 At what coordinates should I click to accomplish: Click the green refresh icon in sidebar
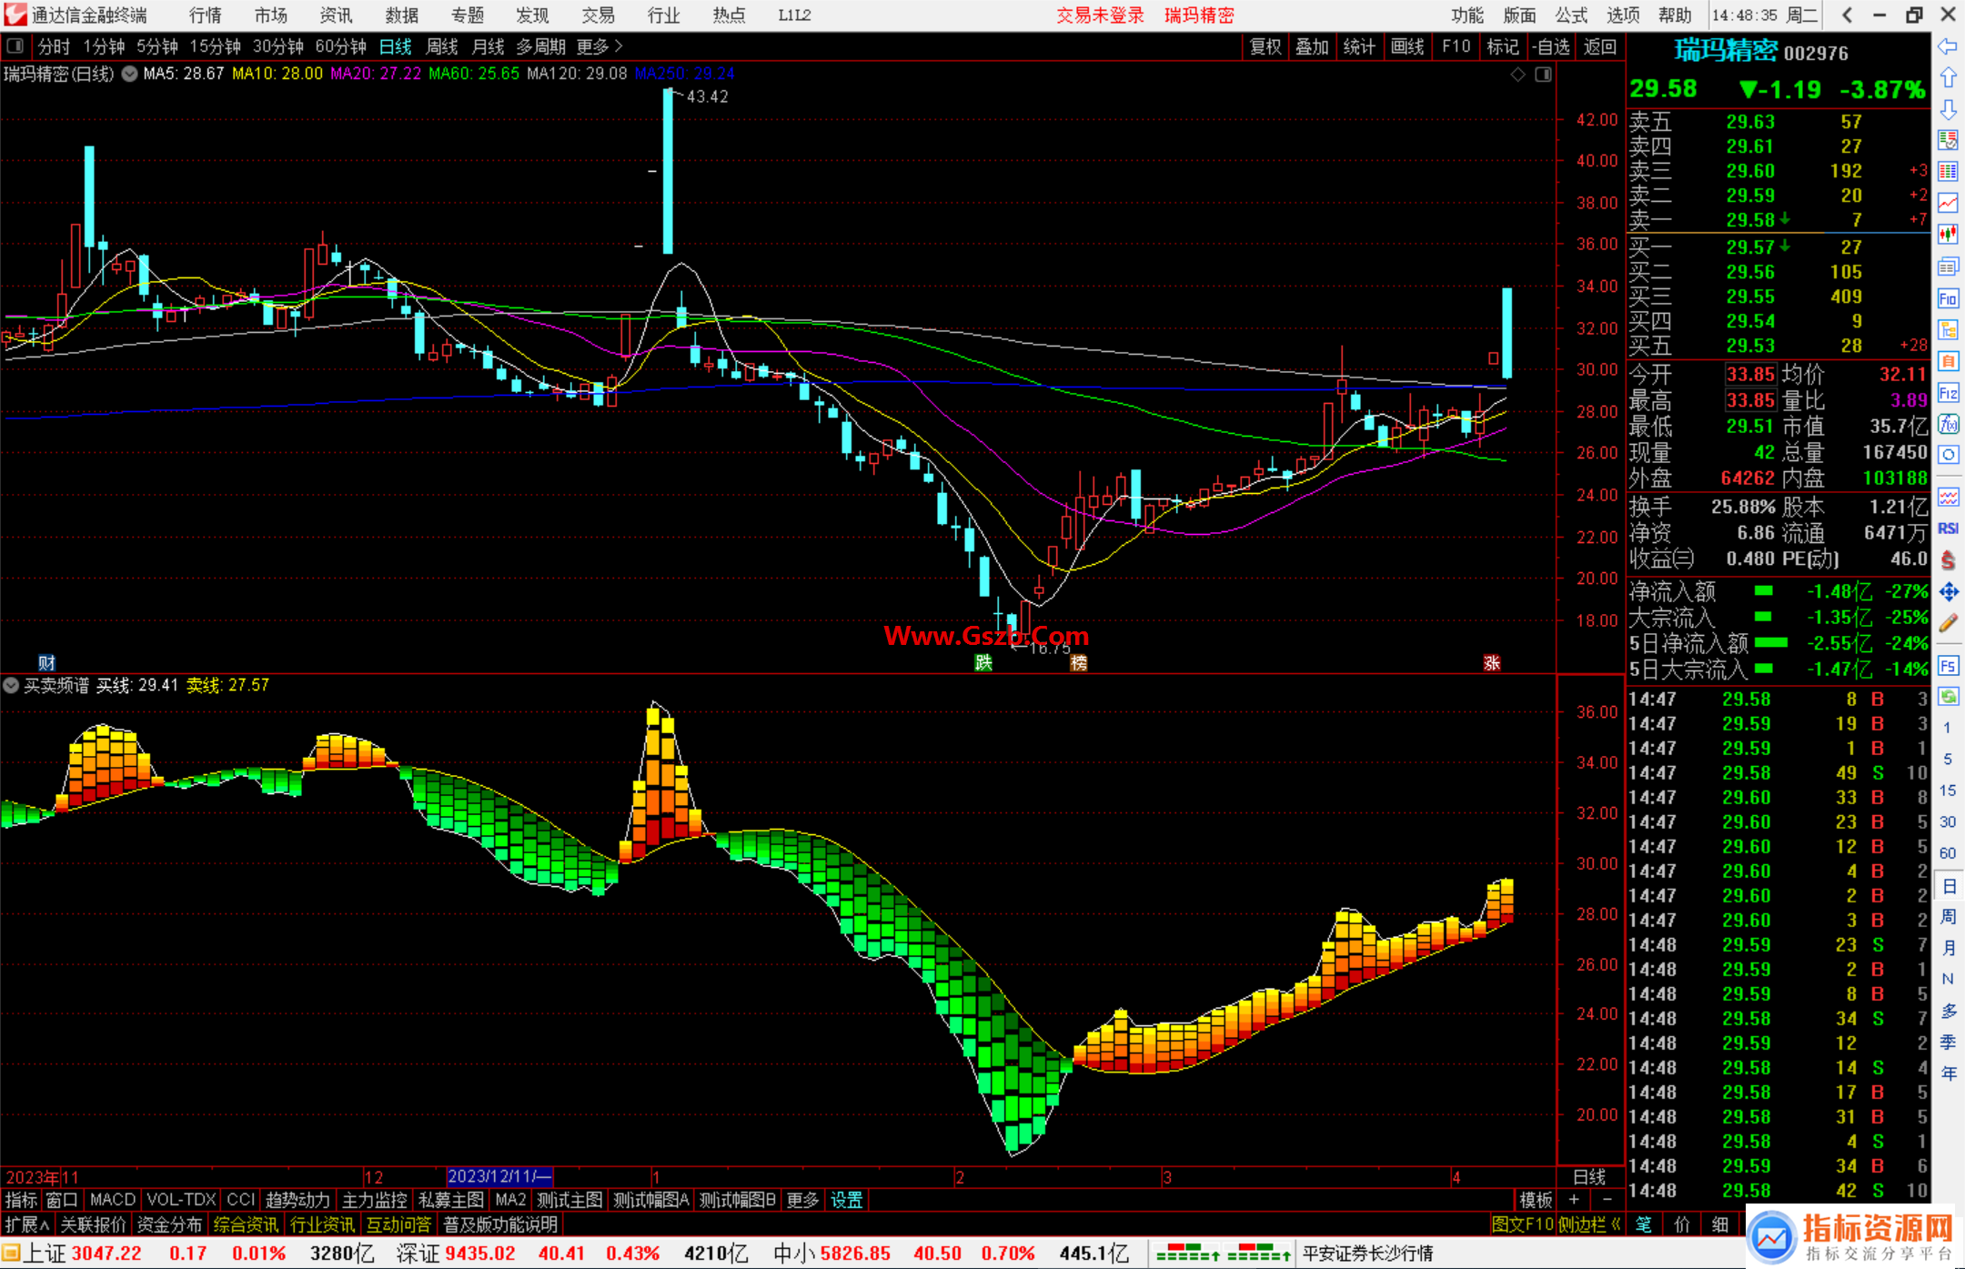[x=1948, y=696]
